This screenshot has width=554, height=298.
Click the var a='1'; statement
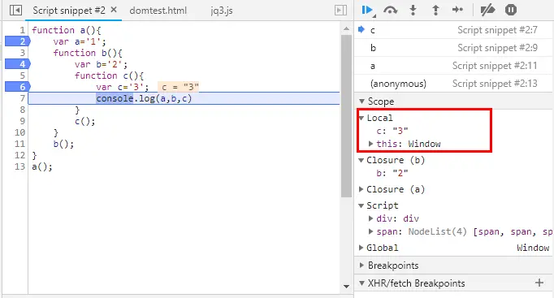80,41
